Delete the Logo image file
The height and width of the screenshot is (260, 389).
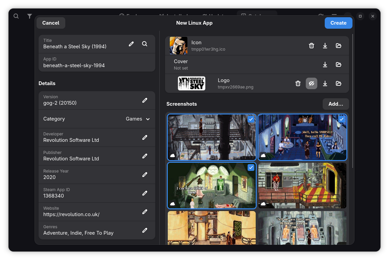(298, 83)
